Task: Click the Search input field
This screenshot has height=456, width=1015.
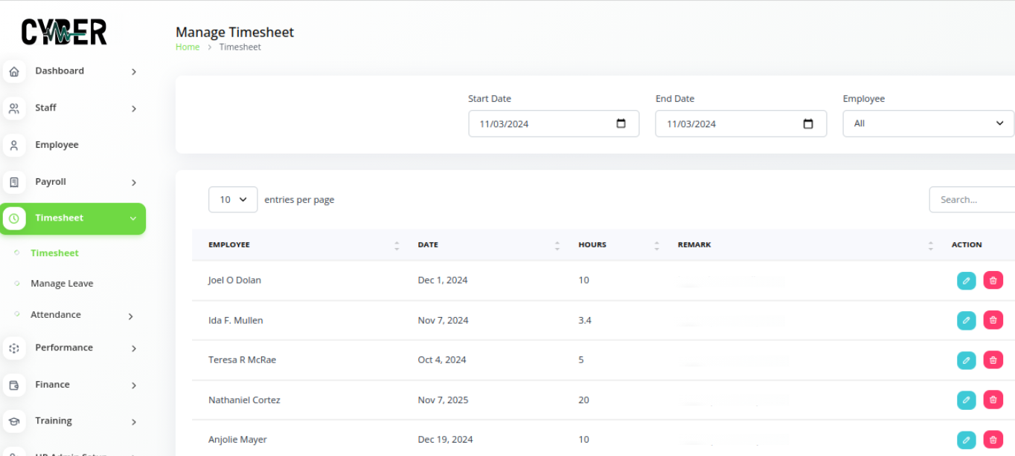Action: (971, 200)
